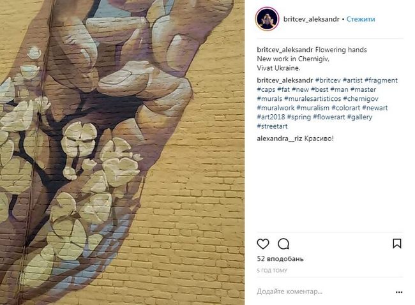Open the #muralism hashtag
The image size is (415, 305).
313,108
